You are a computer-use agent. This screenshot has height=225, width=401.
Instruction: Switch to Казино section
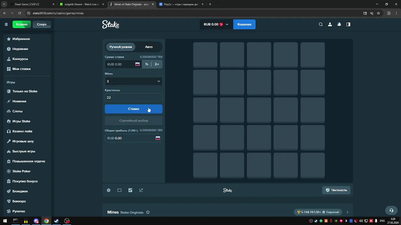coord(22,24)
